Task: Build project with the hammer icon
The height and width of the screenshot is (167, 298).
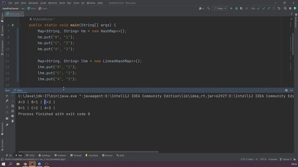Action: click(x=209, y=8)
